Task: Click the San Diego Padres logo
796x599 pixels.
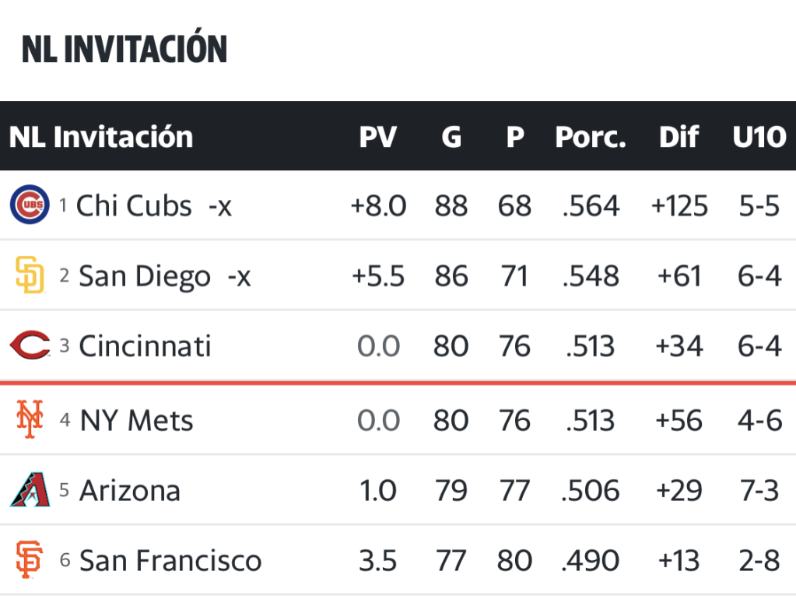Action: coord(30,275)
